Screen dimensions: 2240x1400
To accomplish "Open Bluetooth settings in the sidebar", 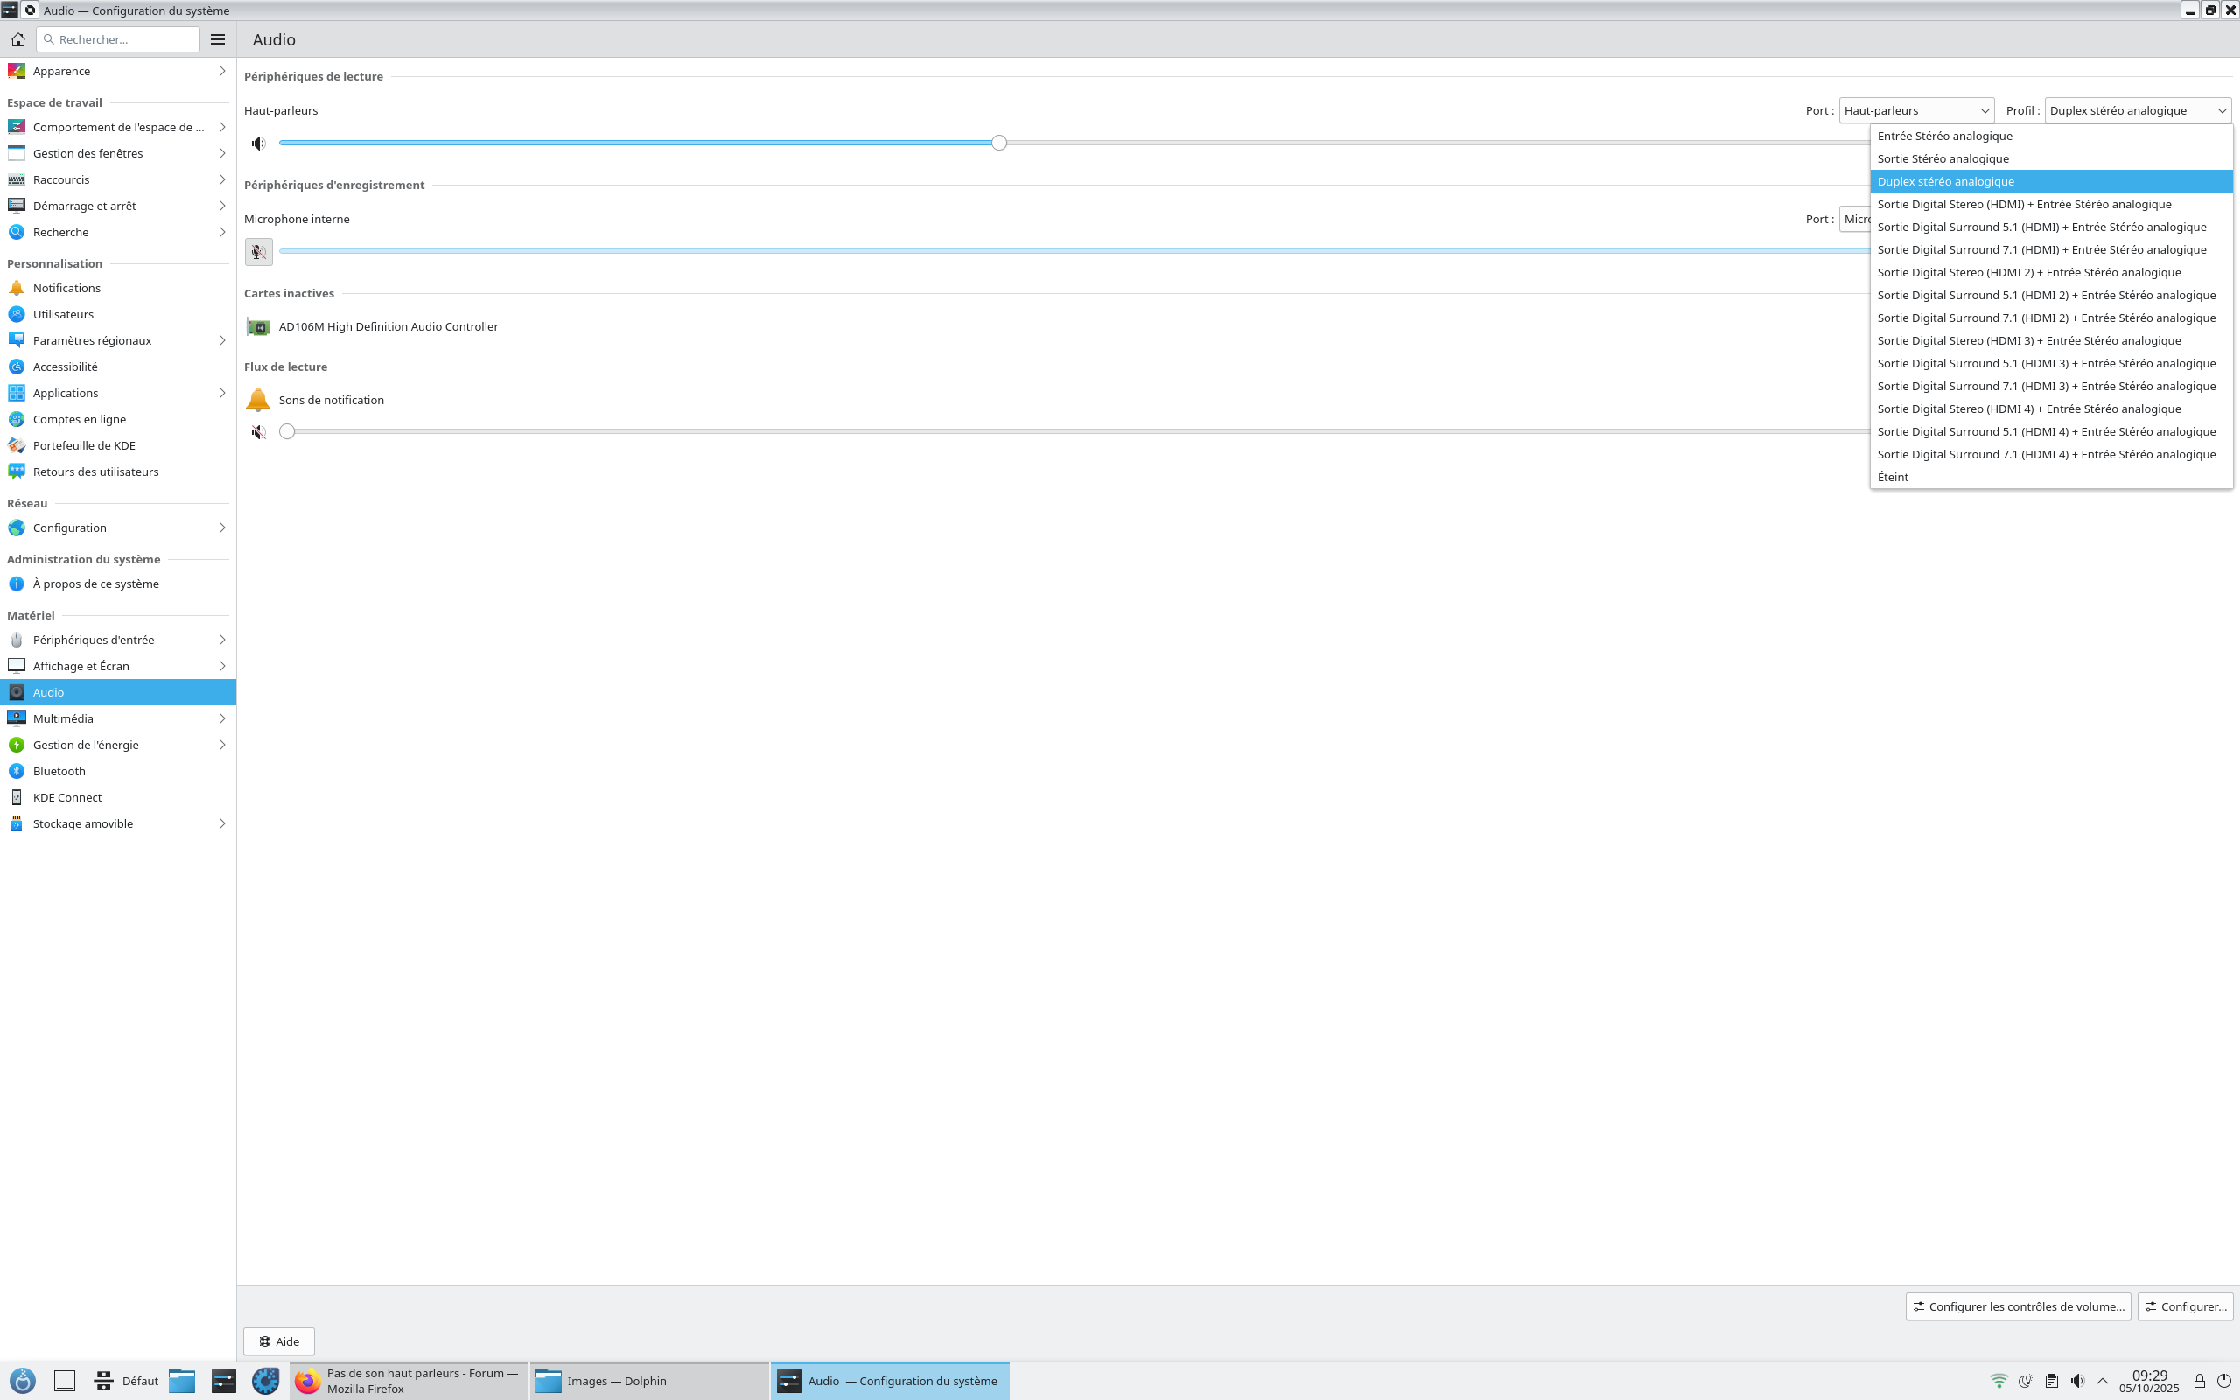I will point(59,770).
